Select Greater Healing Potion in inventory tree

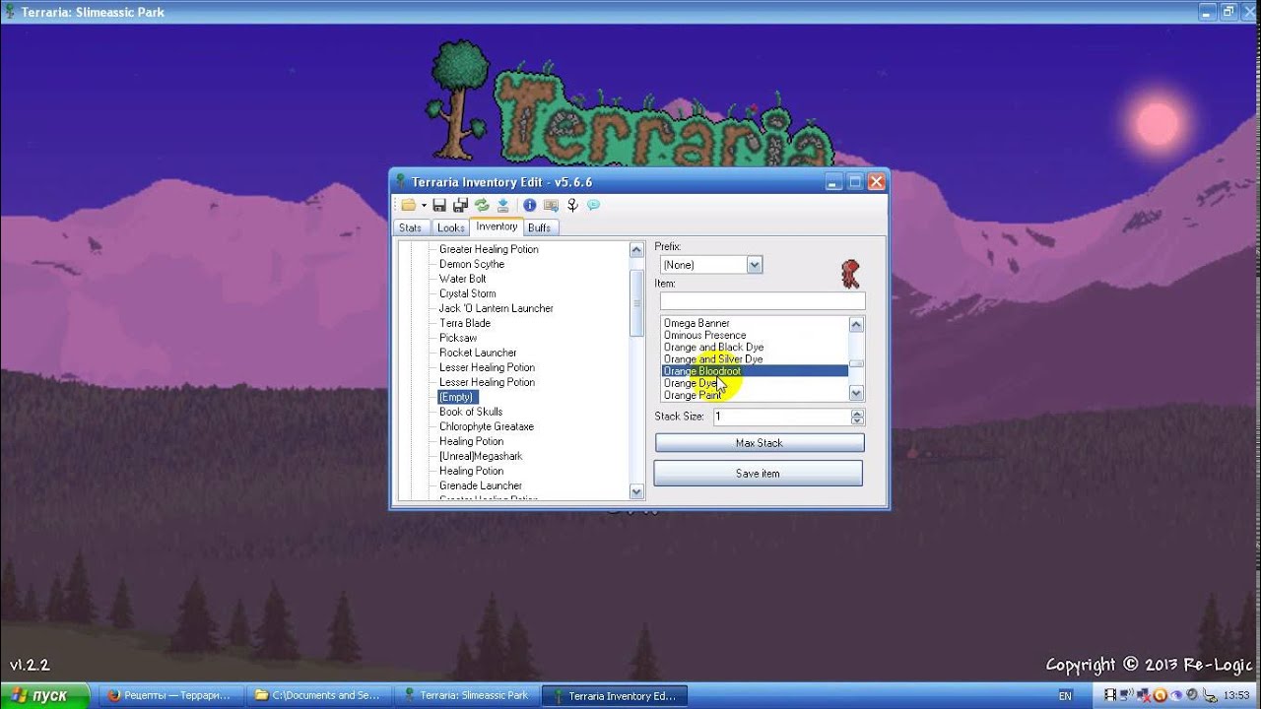coord(489,249)
